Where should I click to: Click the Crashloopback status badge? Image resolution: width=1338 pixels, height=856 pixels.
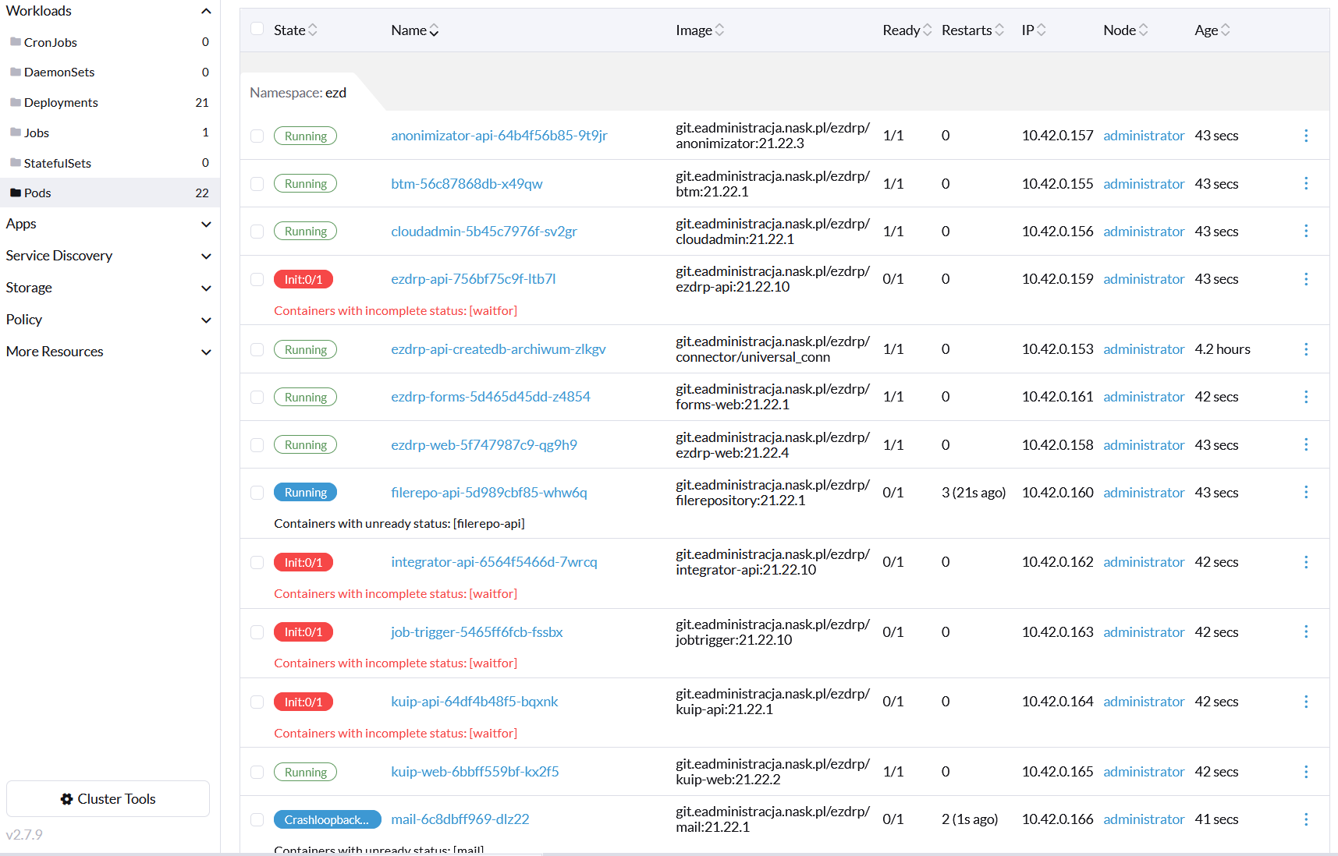point(327,819)
